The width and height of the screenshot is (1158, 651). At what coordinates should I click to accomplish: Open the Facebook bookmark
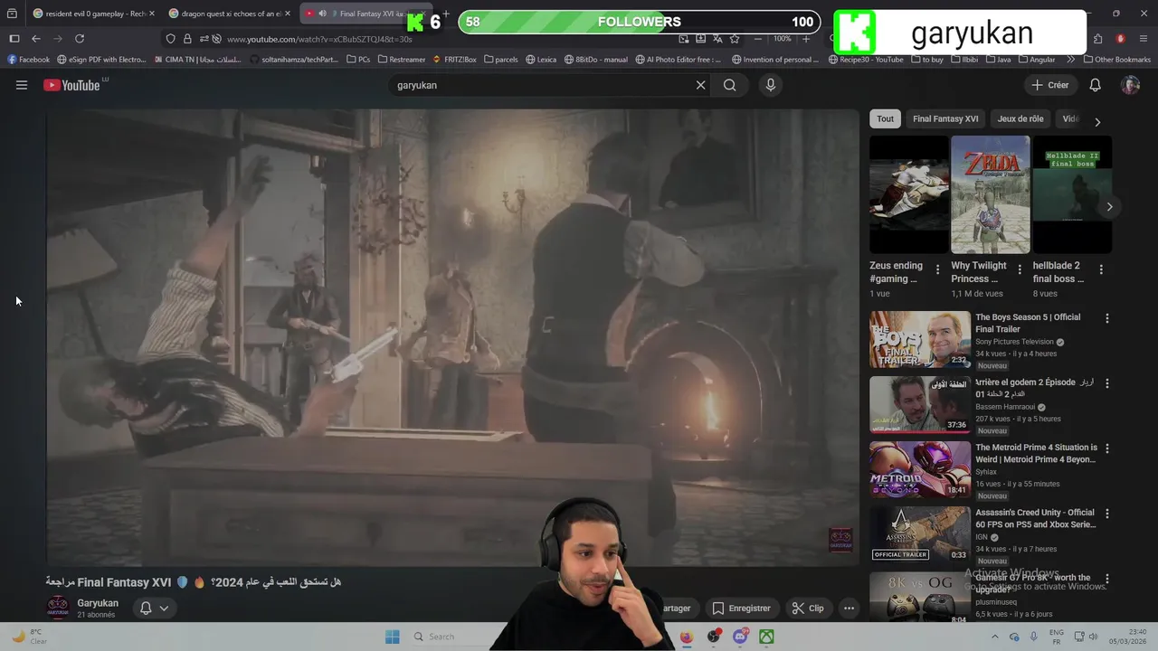pyautogui.click(x=28, y=60)
